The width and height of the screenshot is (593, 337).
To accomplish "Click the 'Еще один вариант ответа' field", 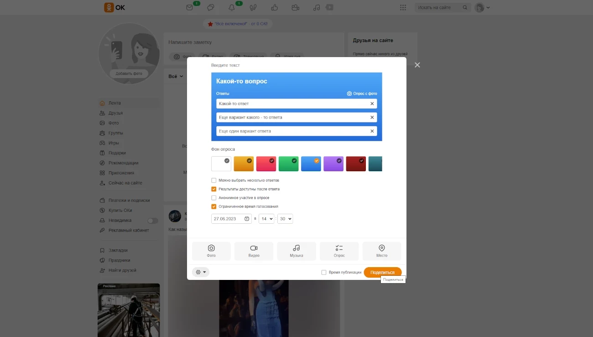I will (292, 131).
